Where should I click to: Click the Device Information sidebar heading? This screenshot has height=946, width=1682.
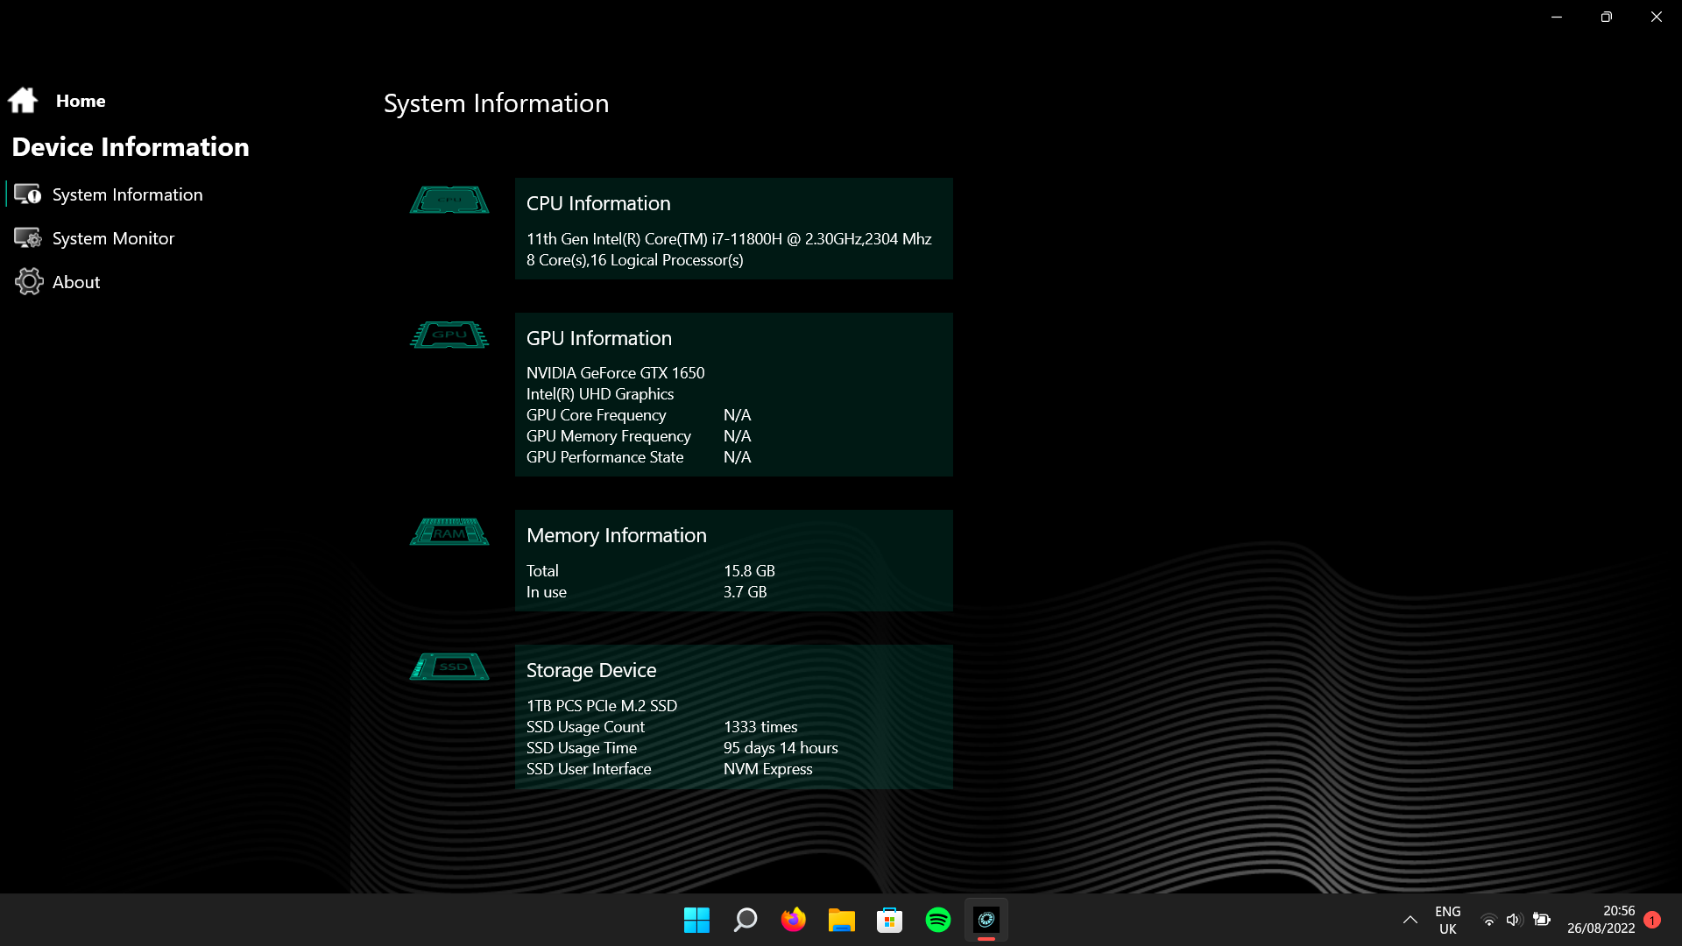[x=131, y=146]
